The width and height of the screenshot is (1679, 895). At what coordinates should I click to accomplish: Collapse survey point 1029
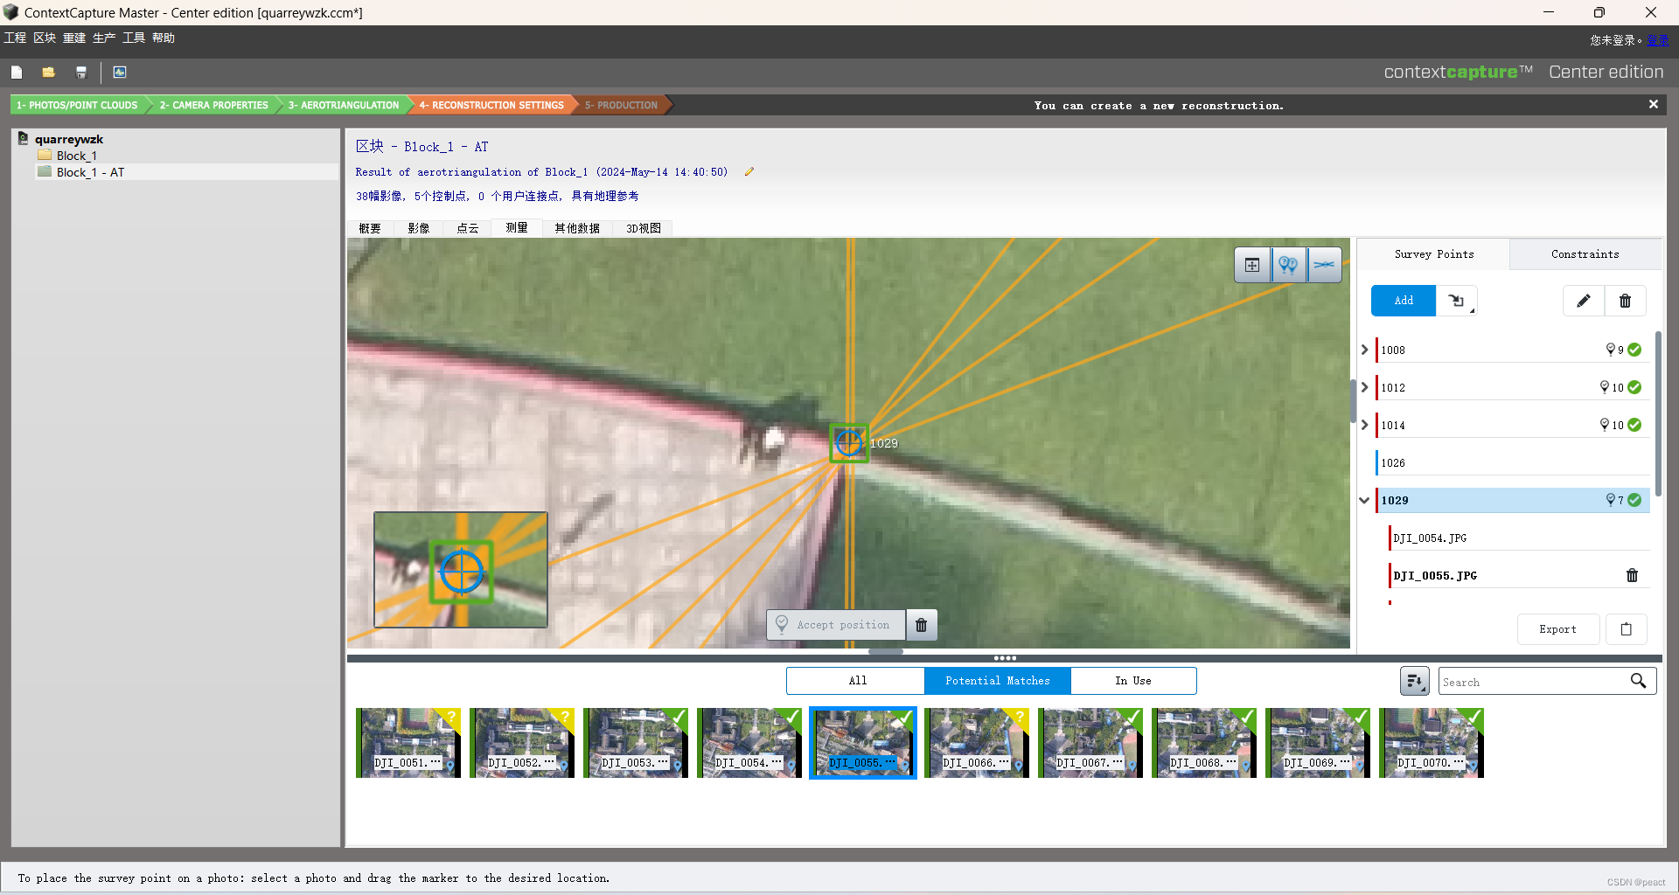tap(1364, 500)
